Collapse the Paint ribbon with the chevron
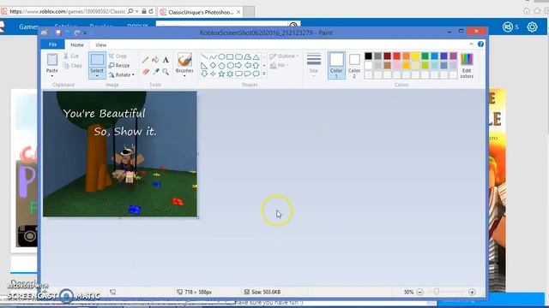 [471, 44]
